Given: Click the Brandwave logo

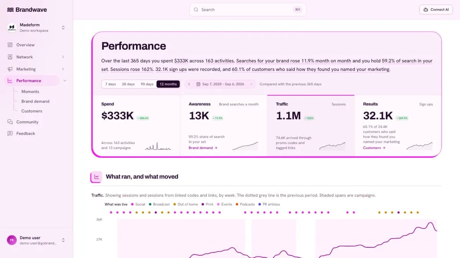Looking at the screenshot, I should click(27, 10).
